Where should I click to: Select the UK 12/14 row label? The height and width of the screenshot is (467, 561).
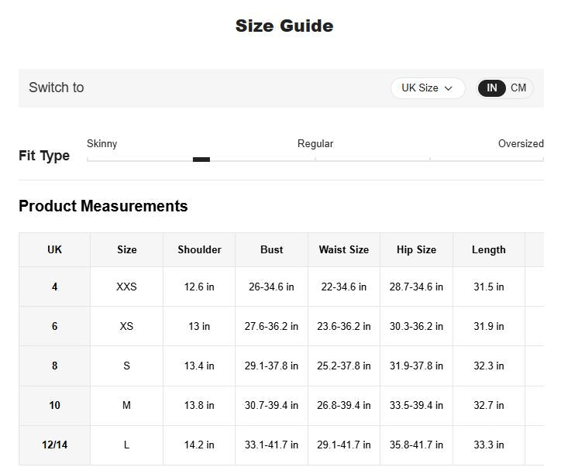54,445
